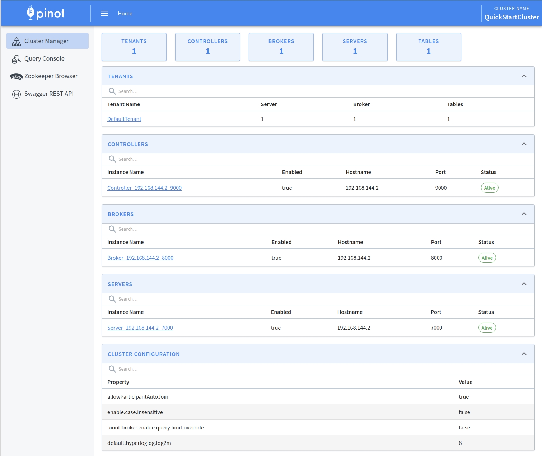Open the Home breadcrumb
542x456 pixels.
125,14
